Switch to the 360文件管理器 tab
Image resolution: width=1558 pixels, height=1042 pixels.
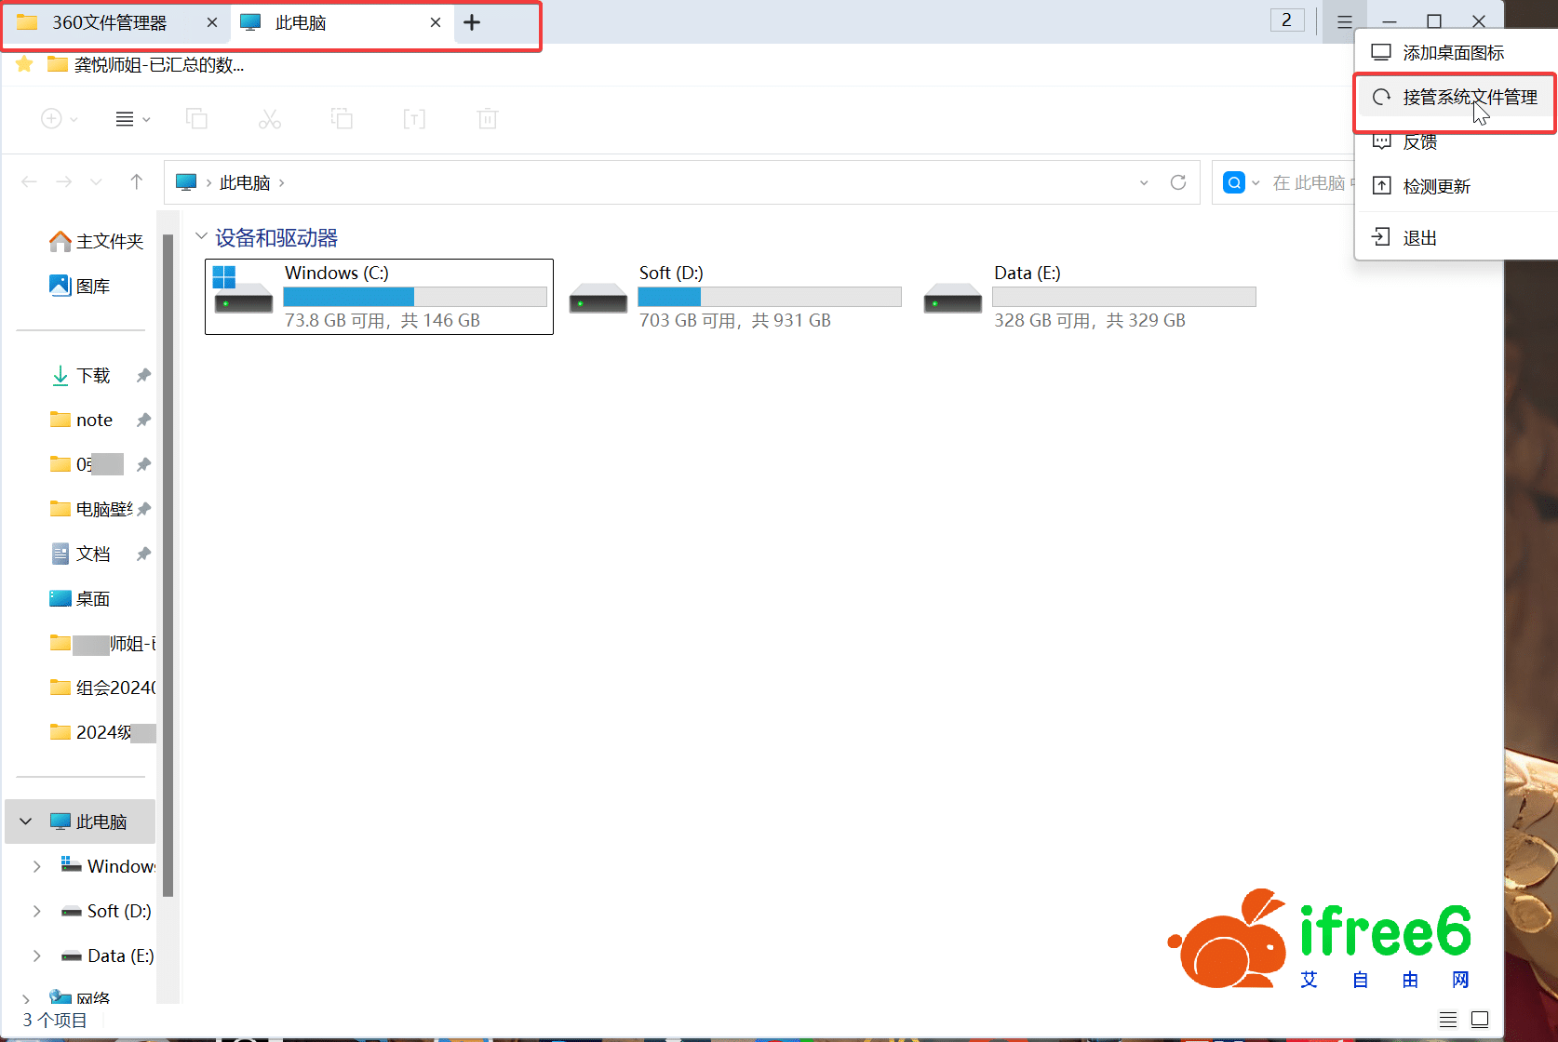109,23
